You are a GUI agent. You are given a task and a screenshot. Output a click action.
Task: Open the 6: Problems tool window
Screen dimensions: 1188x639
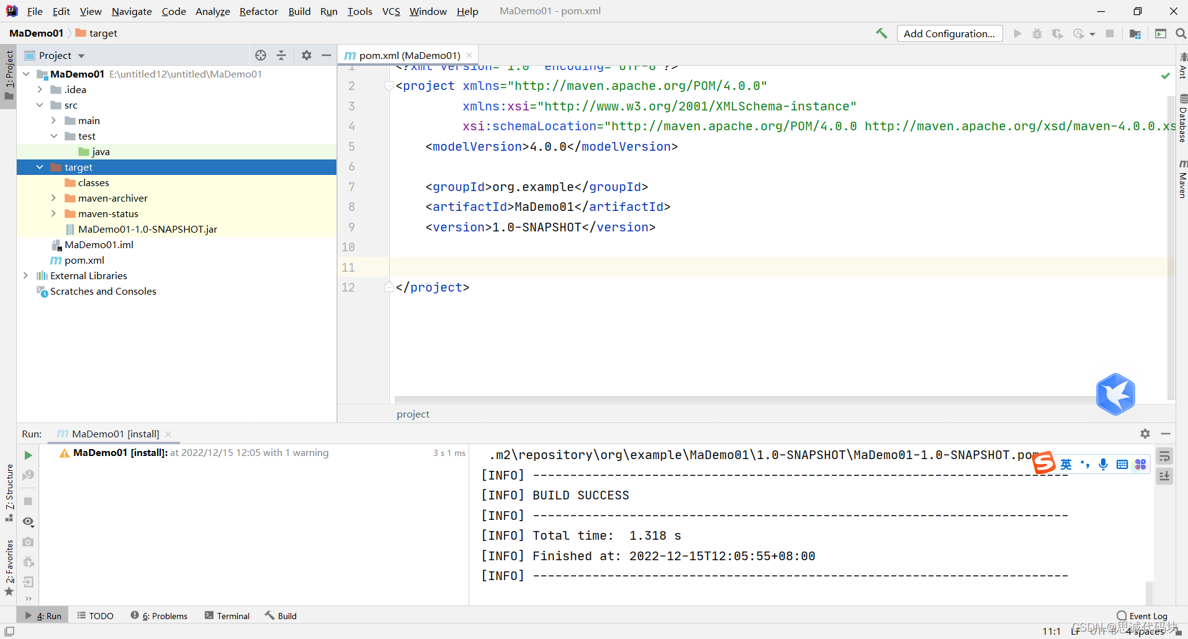(159, 615)
